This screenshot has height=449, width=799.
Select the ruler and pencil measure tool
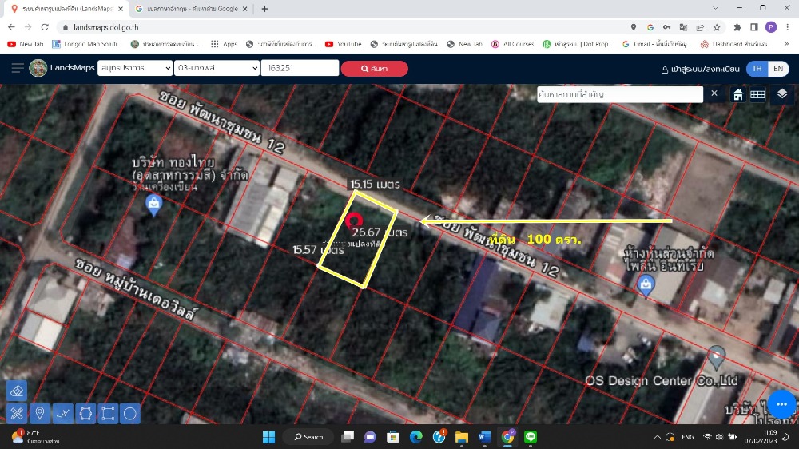tap(17, 413)
